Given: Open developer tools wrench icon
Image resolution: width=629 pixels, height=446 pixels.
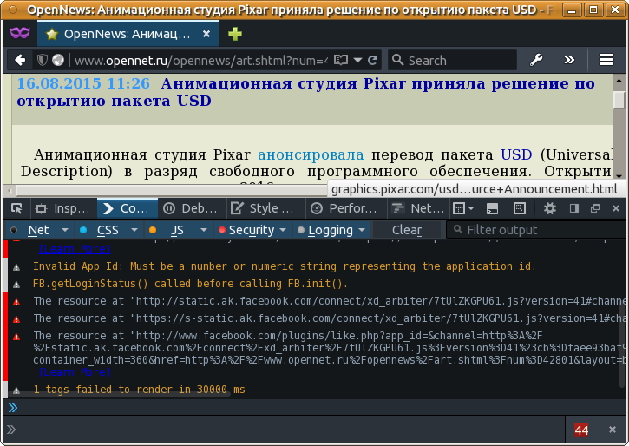Looking at the screenshot, I should click(x=536, y=60).
